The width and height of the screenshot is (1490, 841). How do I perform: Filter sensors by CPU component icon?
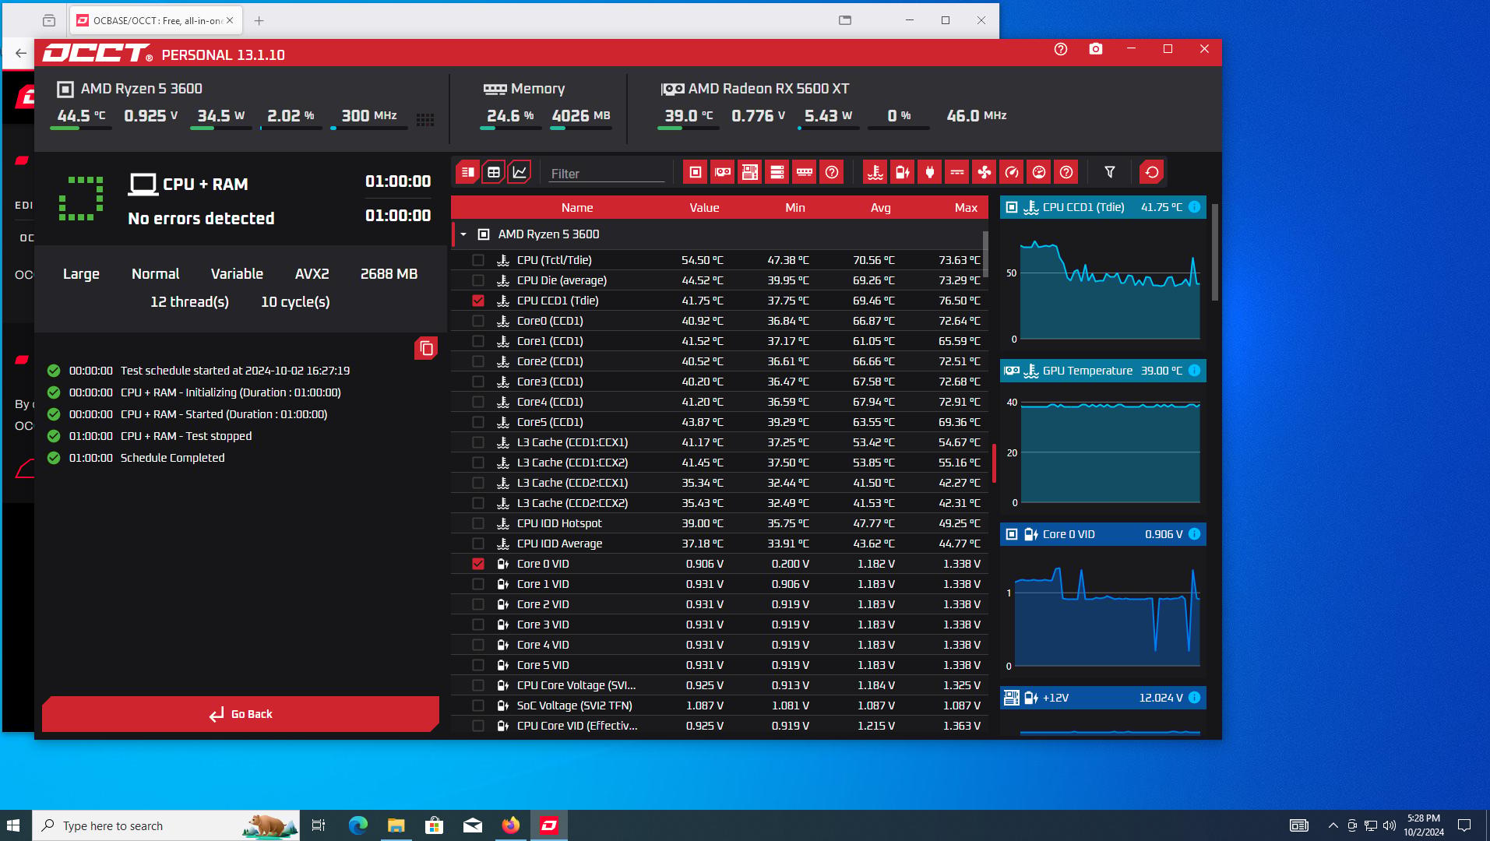696,172
